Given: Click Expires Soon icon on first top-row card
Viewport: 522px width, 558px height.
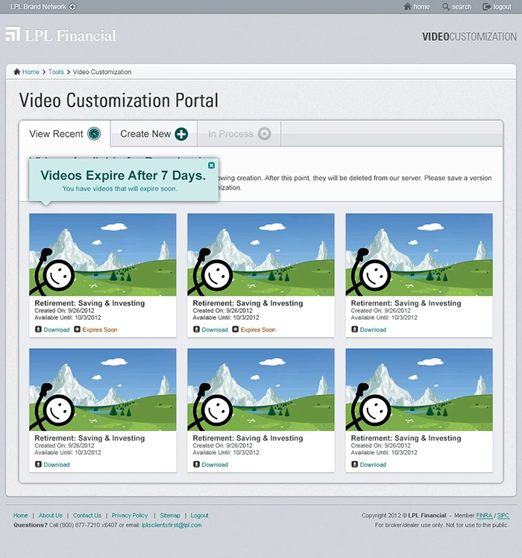Looking at the screenshot, I should [x=77, y=329].
